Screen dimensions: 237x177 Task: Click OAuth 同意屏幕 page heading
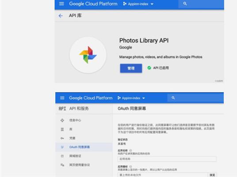(x=132, y=109)
